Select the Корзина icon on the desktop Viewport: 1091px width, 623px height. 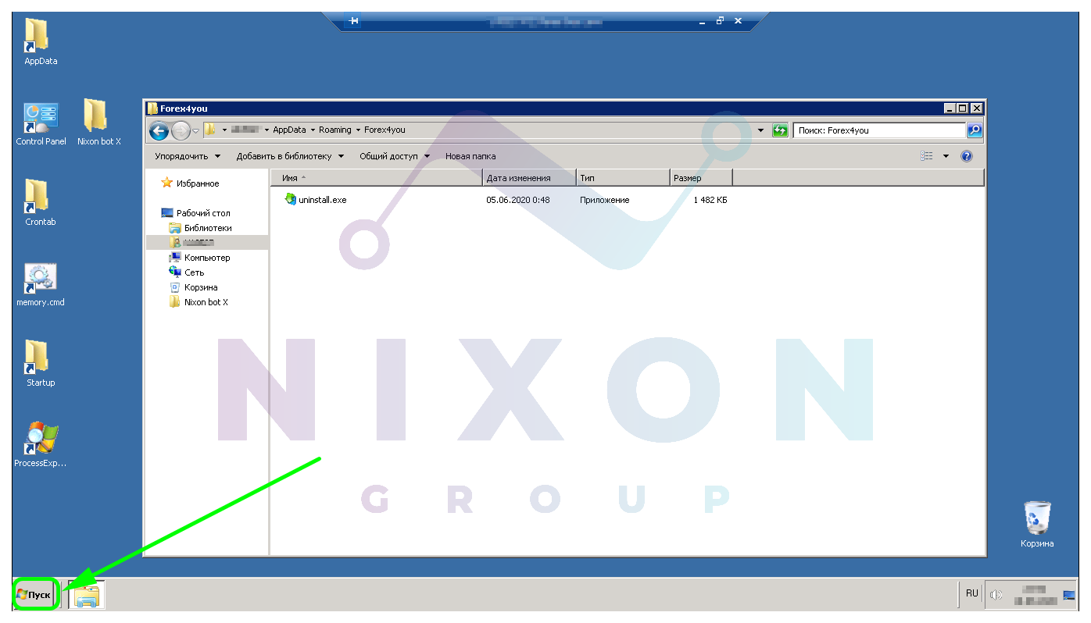coord(1037,525)
